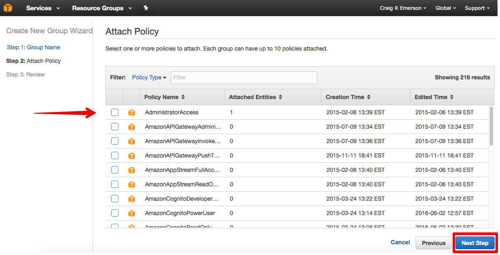The width and height of the screenshot is (500, 255).
Task: Click the Next Step button
Action: (x=475, y=243)
